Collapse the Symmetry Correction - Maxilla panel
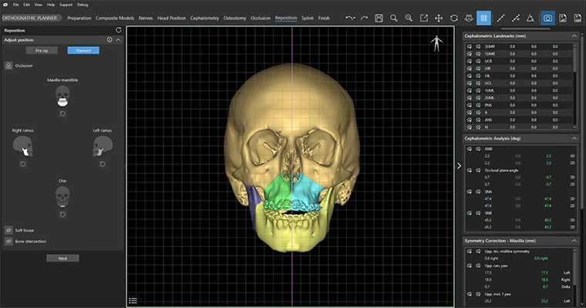The image size is (586, 308). pos(574,241)
